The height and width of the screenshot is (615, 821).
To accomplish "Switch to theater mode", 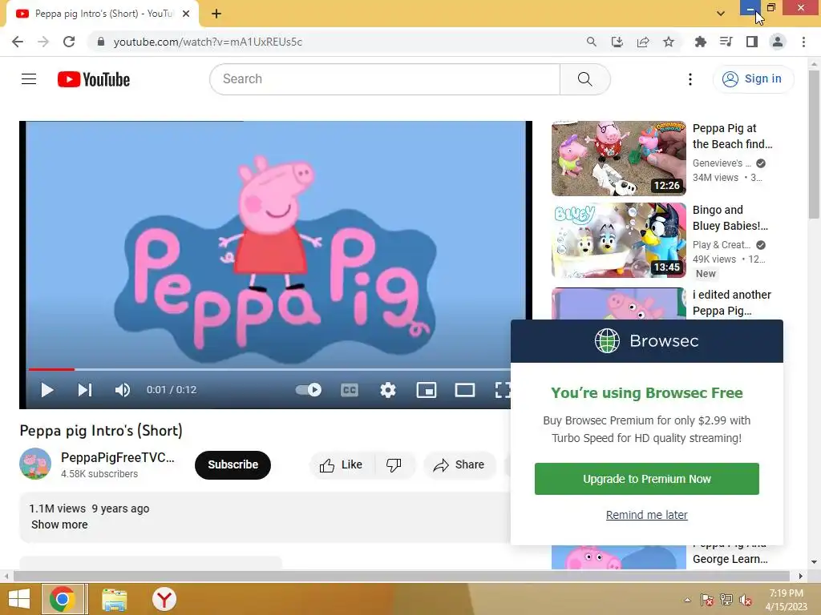I will (x=465, y=390).
